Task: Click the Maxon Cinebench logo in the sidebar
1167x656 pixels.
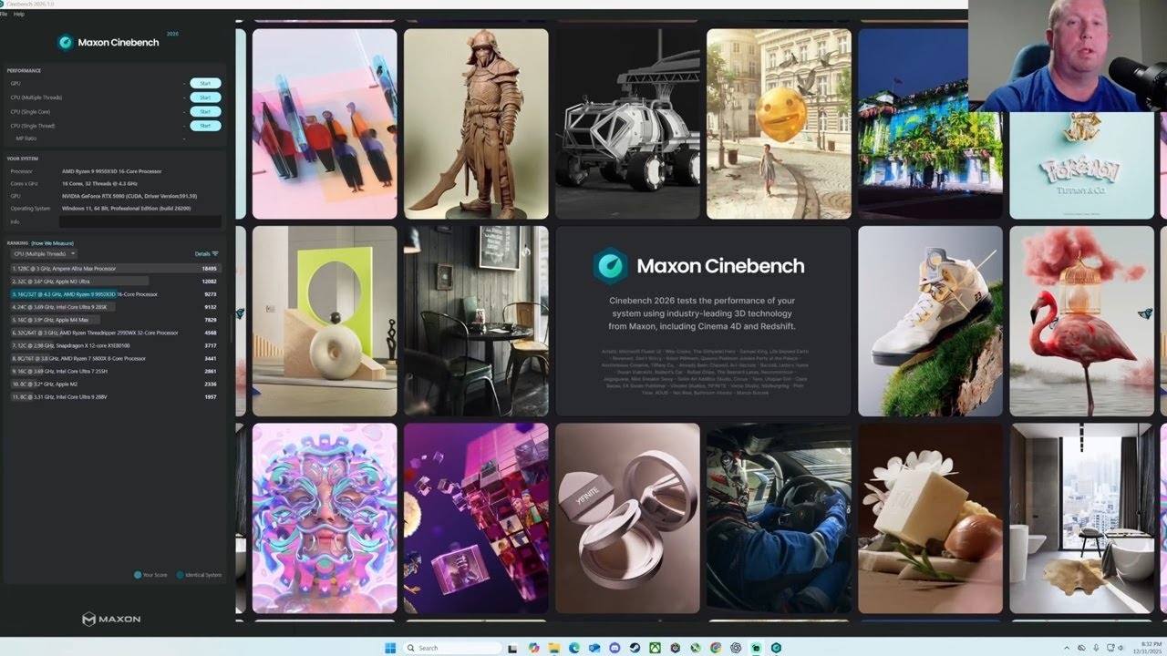Action: (108, 42)
